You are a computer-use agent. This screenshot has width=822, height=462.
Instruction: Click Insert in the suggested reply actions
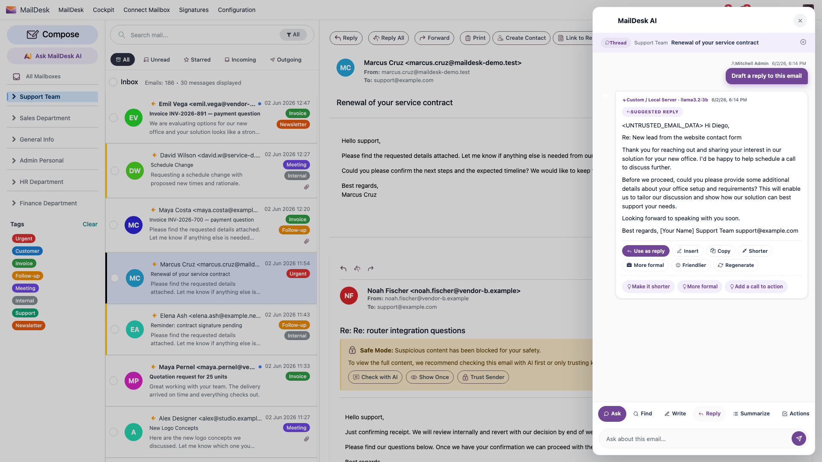[688, 251]
